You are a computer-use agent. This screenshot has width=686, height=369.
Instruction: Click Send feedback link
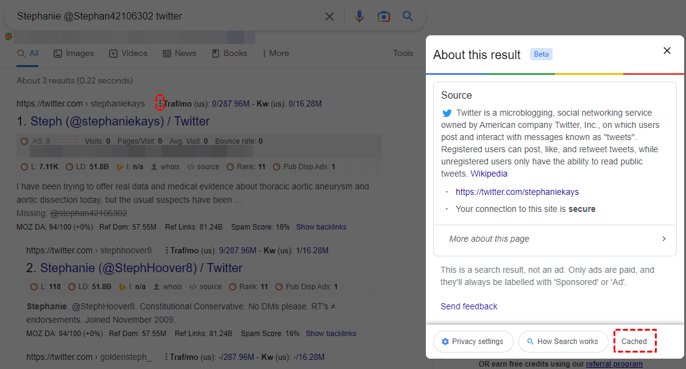[x=469, y=306]
